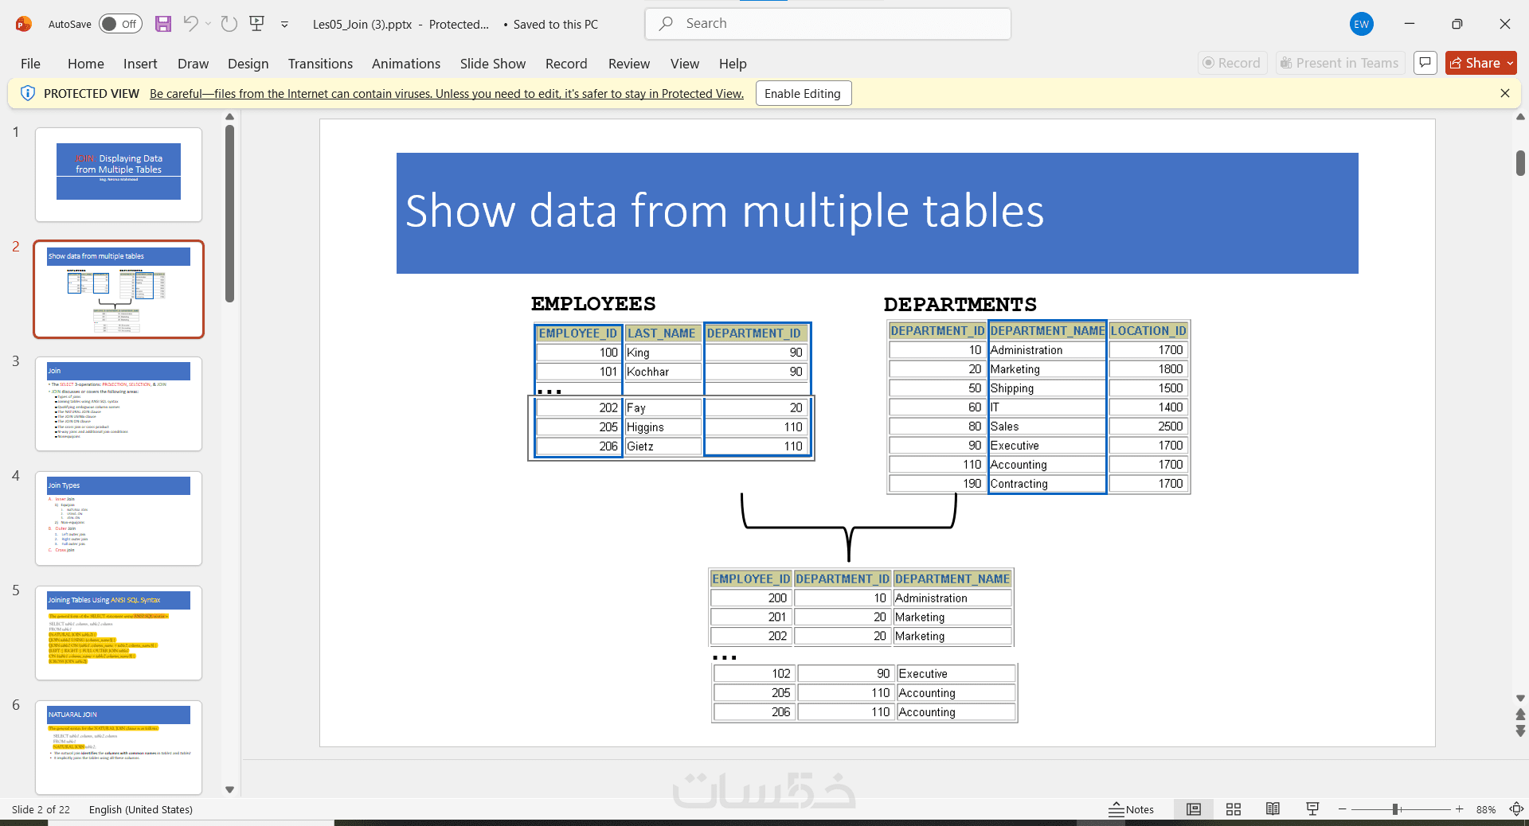Open the Undo history dropdown arrow
1529x826 pixels.
tap(209, 24)
